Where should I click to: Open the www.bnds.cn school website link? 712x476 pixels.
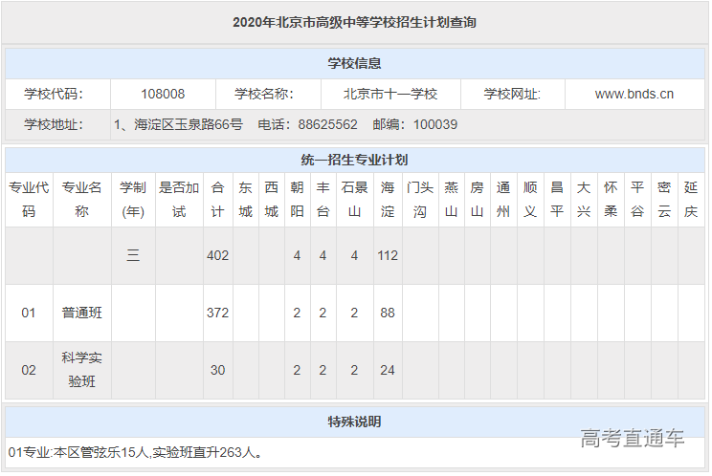[x=634, y=94]
